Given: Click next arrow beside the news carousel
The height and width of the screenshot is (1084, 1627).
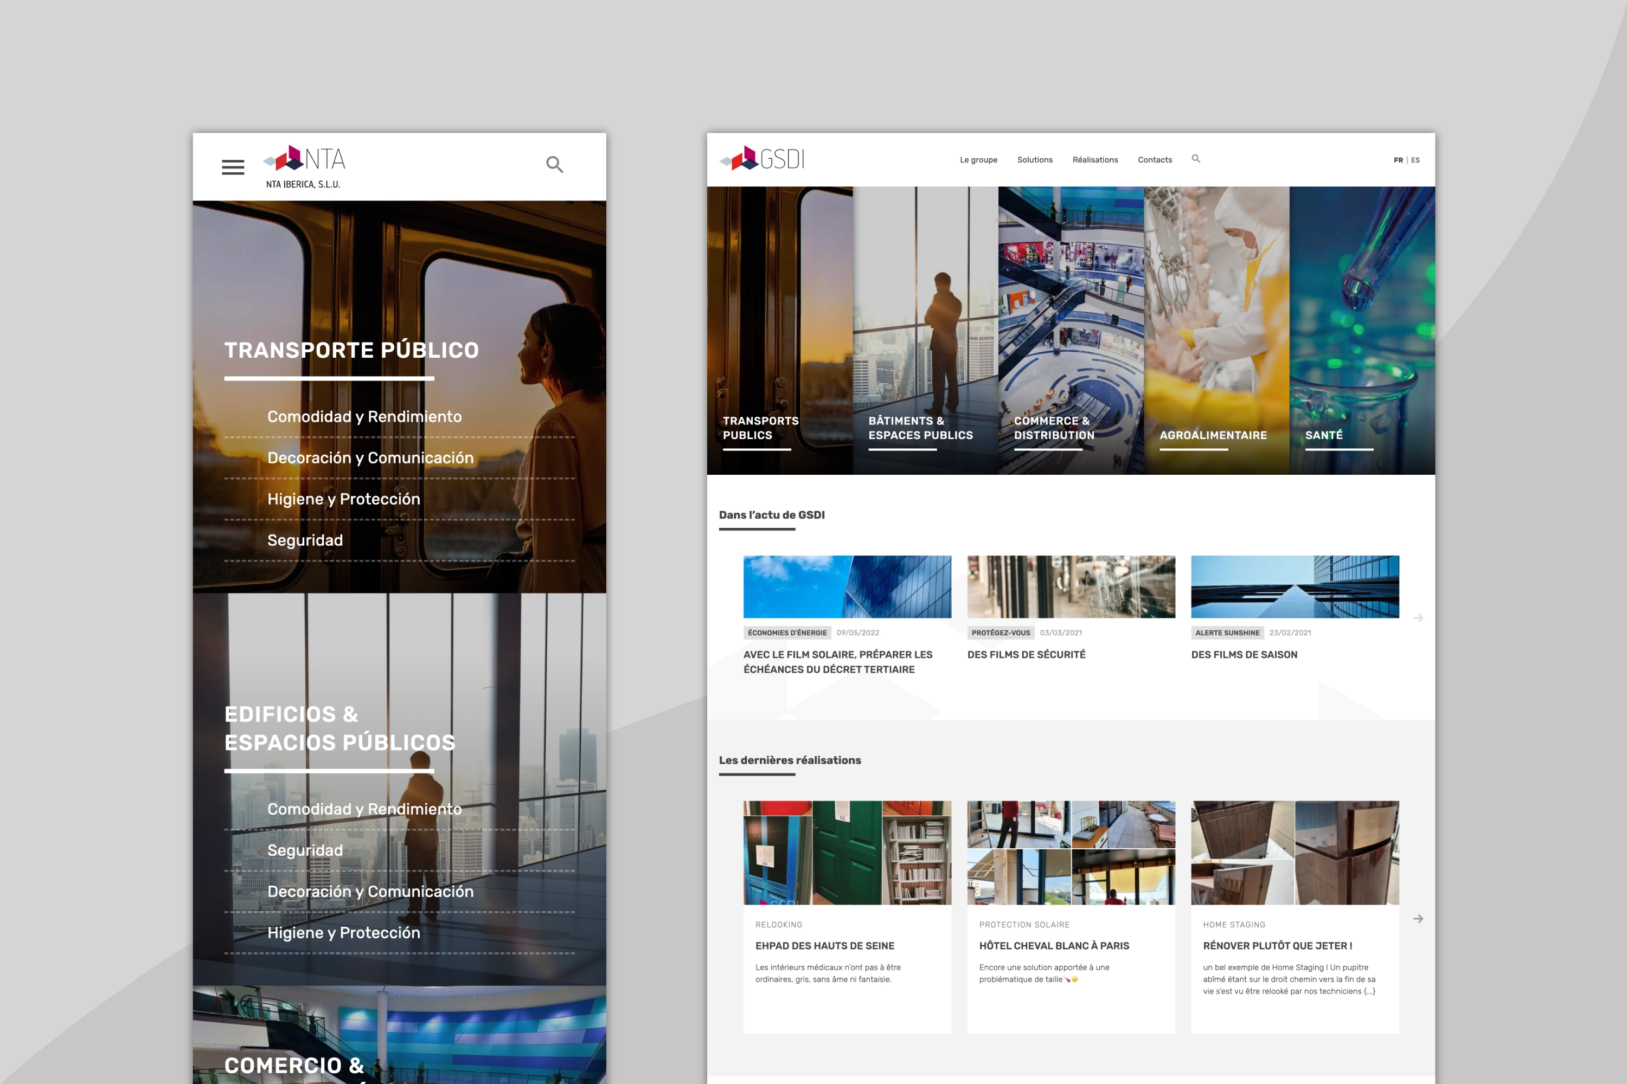Looking at the screenshot, I should tap(1418, 618).
